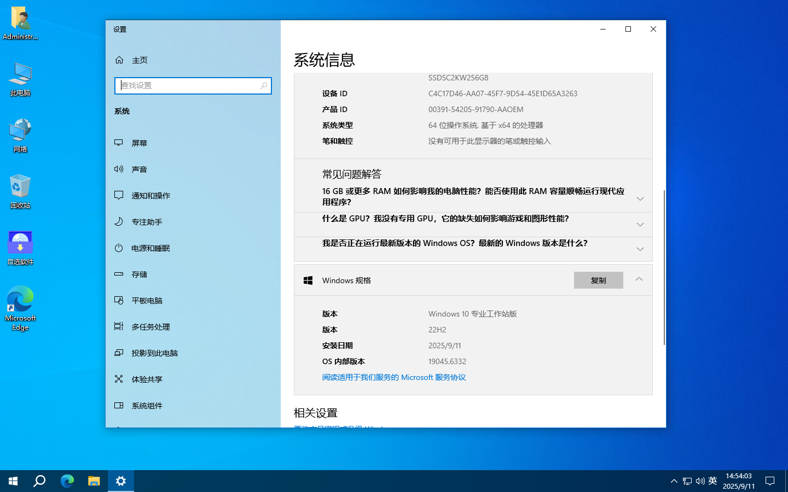This screenshot has width=788, height=492.
Task: Select Tablet (平板电脑) settings
Action: pos(147,301)
